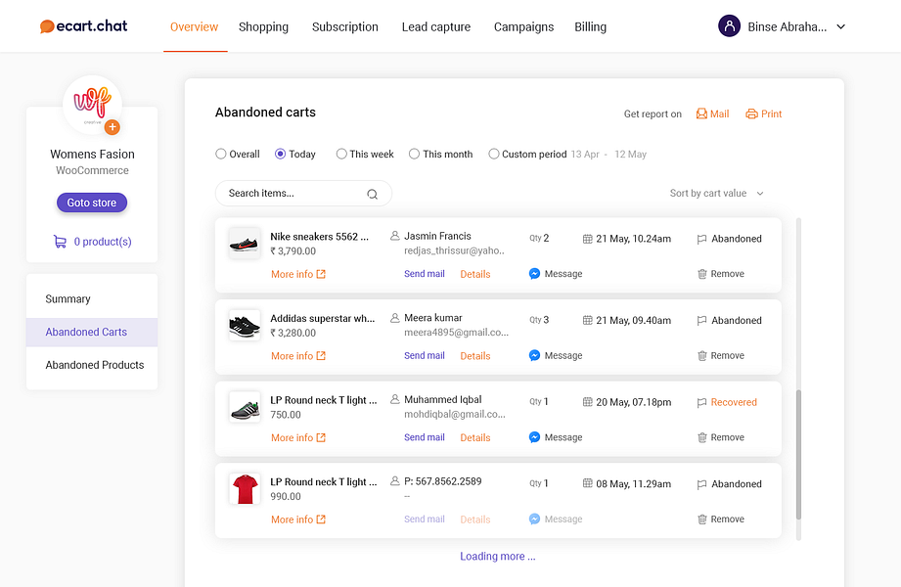
Task: Click the Womens Fasion store logo
Action: [92, 105]
